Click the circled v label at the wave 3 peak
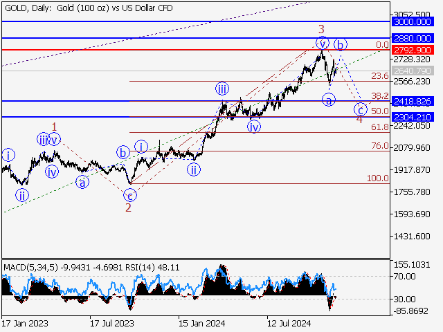 pyautogui.click(x=322, y=43)
